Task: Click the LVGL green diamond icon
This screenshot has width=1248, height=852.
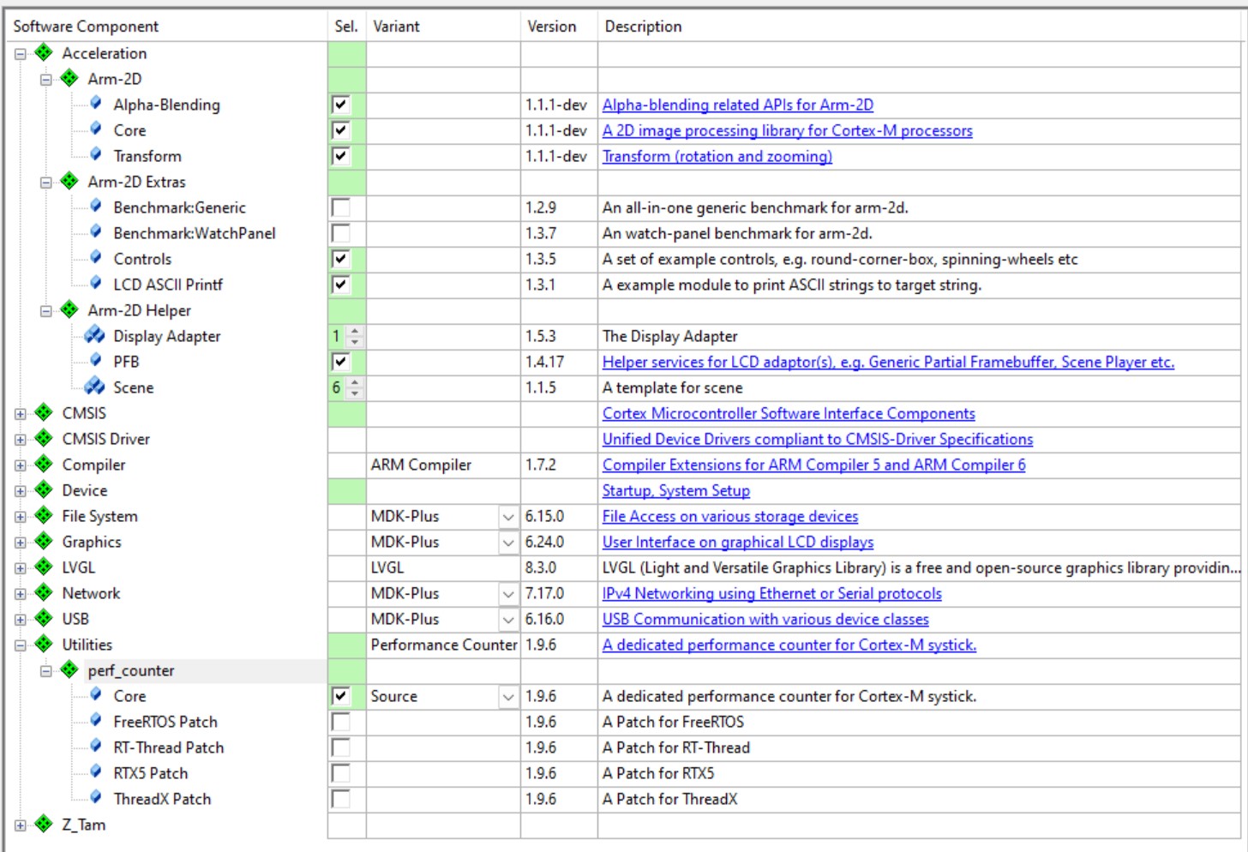Action: click(44, 567)
